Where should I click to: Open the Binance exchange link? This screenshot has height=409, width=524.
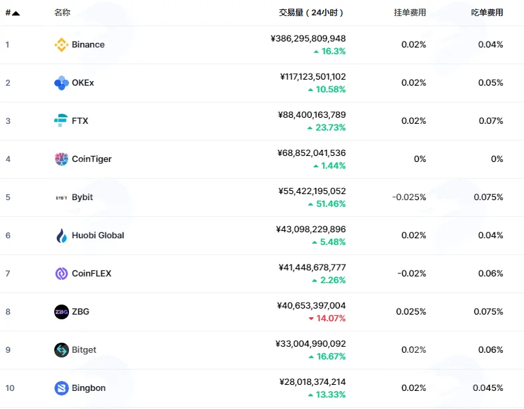tap(88, 45)
